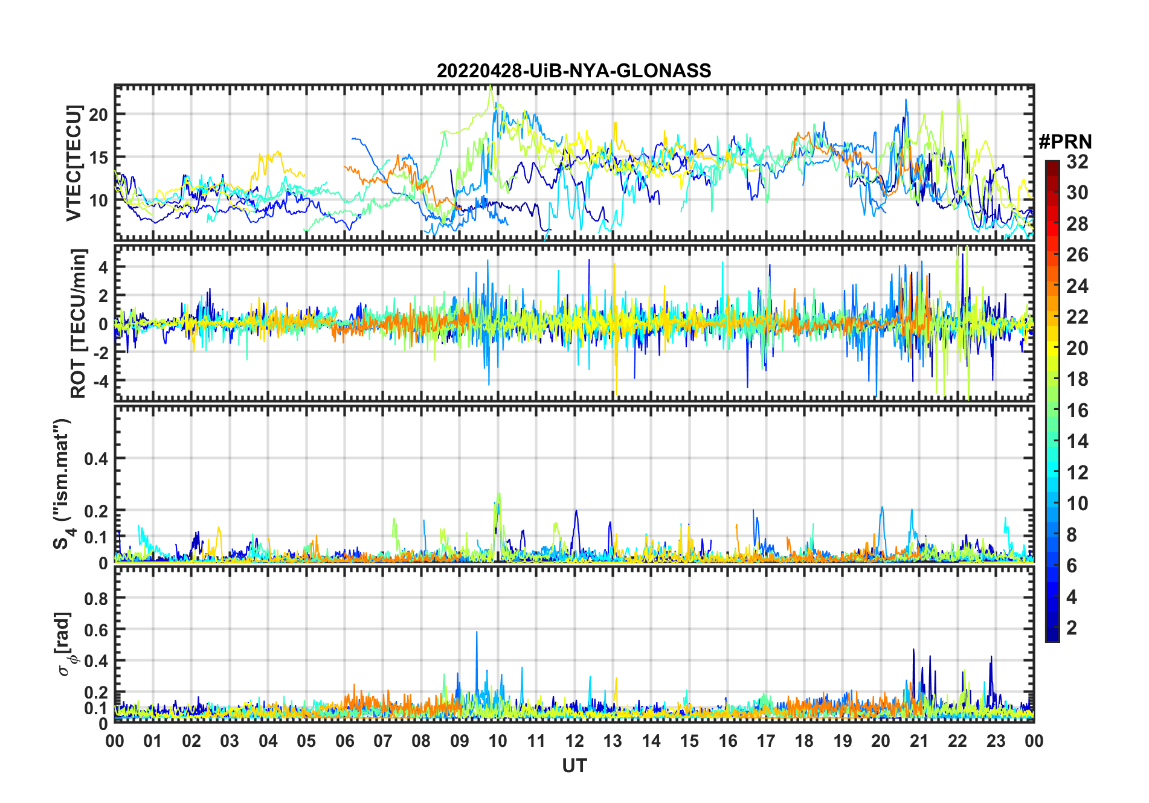The image size is (1149, 803).
Task: Click the 4 tick label on the PRN colorbar
Action: click(1072, 597)
